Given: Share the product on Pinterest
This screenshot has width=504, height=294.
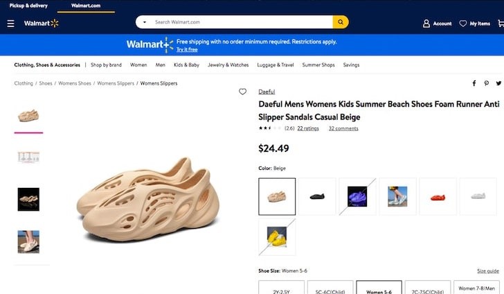Looking at the screenshot, I should pos(486,83).
